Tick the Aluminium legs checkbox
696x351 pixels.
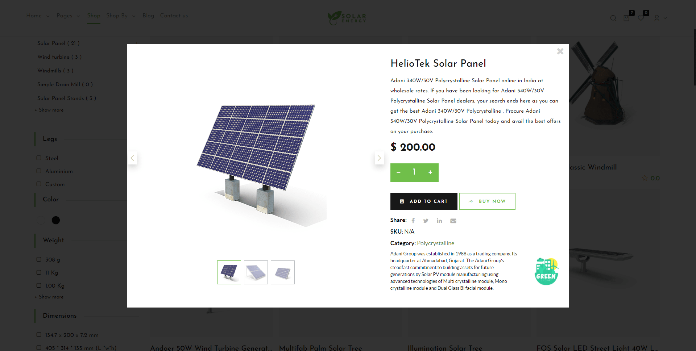39,171
